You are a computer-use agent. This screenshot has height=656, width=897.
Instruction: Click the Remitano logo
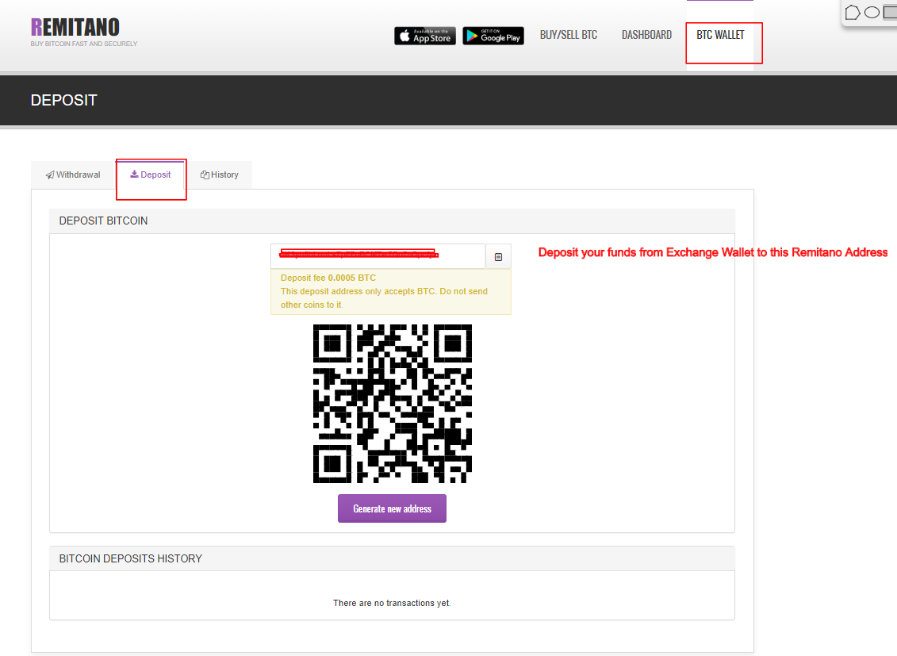pyautogui.click(x=75, y=27)
